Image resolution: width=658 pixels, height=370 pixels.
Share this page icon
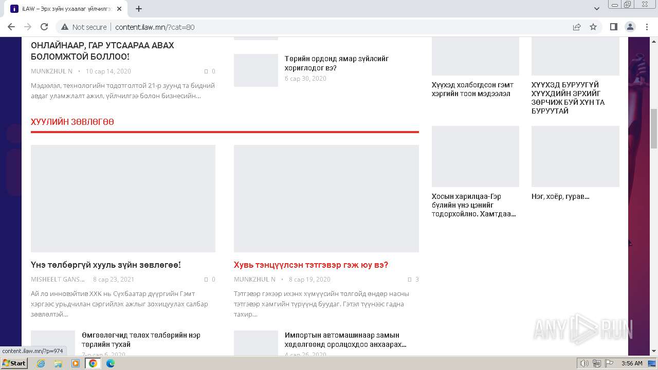tap(577, 27)
